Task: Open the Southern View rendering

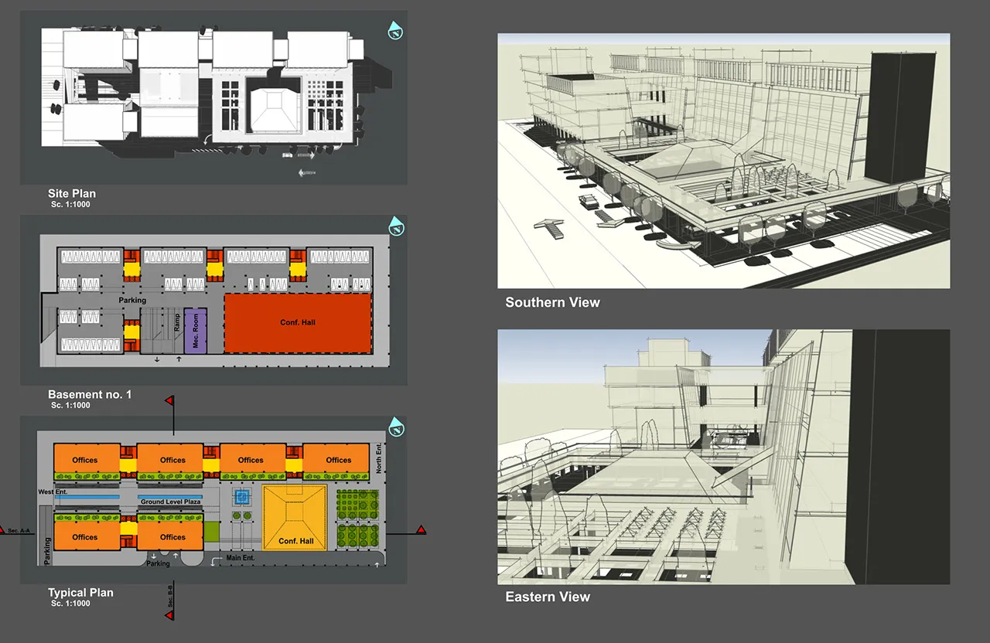Action: (723, 161)
